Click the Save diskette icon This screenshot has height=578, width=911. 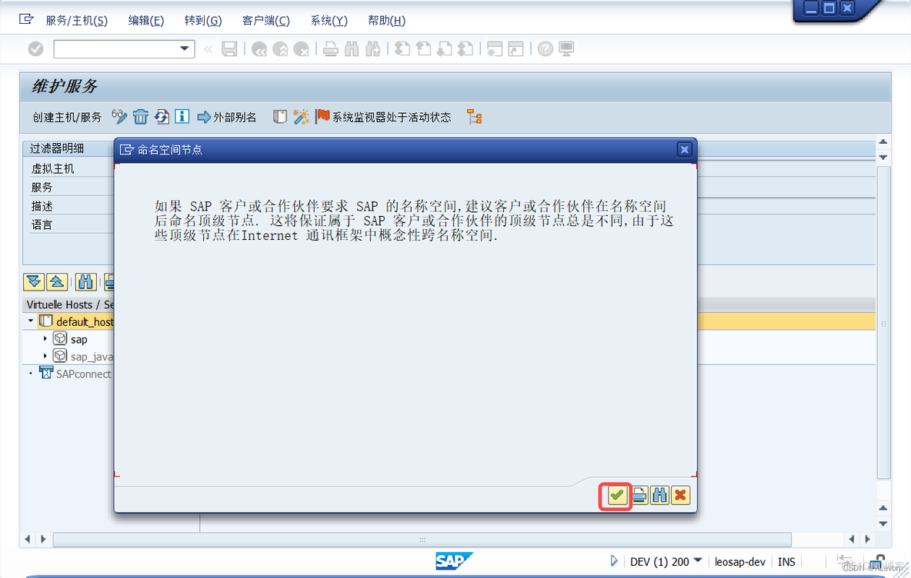pyautogui.click(x=229, y=48)
